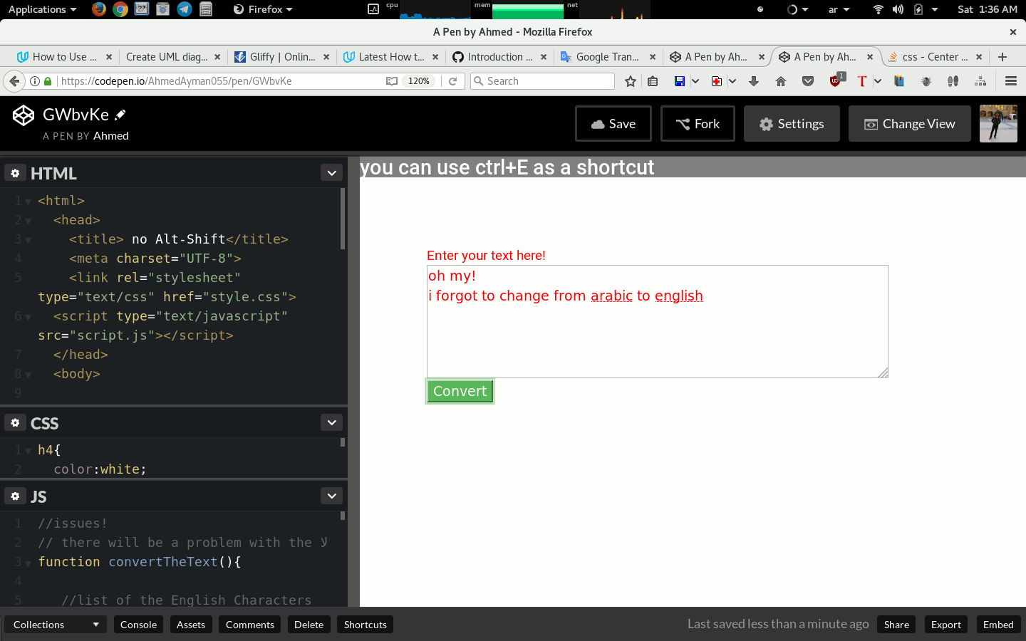Expand the CSS panel dropdown chevron
This screenshot has height=641, width=1026.
[x=331, y=423]
